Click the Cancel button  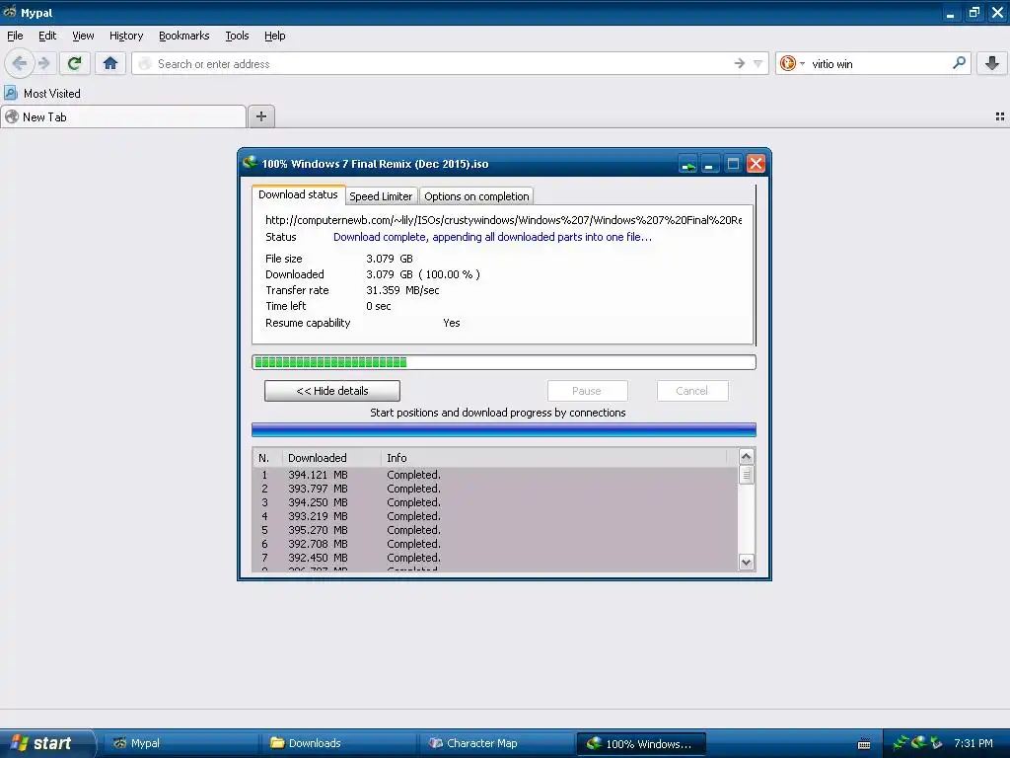(692, 391)
